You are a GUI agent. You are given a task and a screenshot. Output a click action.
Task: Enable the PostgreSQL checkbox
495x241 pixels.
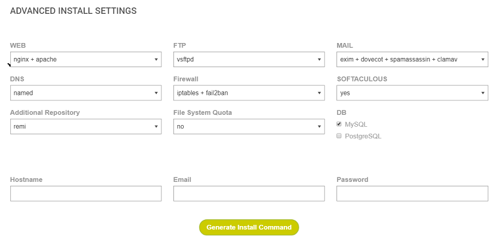(x=339, y=136)
